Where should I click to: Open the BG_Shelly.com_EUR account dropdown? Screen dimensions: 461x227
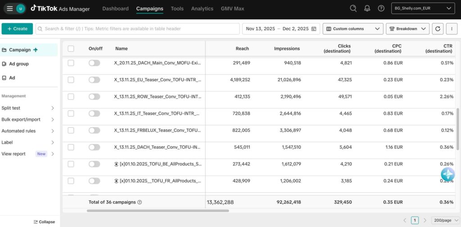pyautogui.click(x=423, y=8)
